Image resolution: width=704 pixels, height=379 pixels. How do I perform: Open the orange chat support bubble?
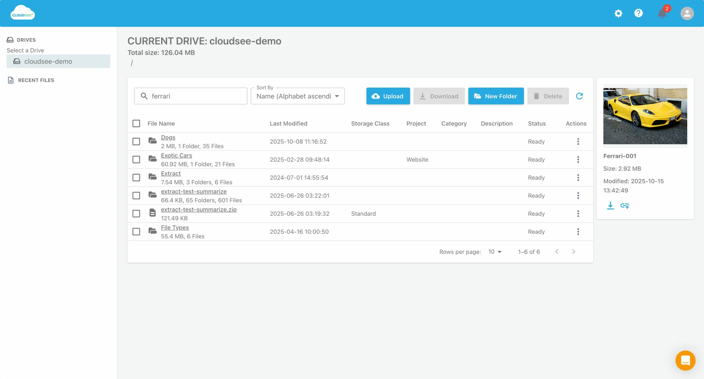click(685, 360)
